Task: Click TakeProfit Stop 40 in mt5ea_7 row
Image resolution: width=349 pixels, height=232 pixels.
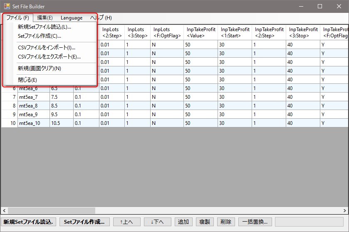Action: tap(303, 97)
